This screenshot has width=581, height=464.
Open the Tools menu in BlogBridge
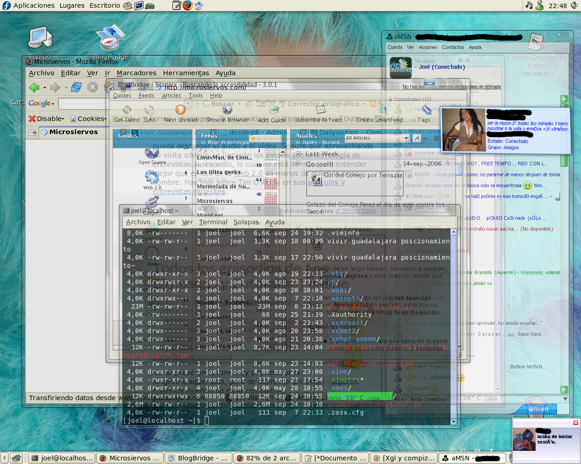click(196, 96)
